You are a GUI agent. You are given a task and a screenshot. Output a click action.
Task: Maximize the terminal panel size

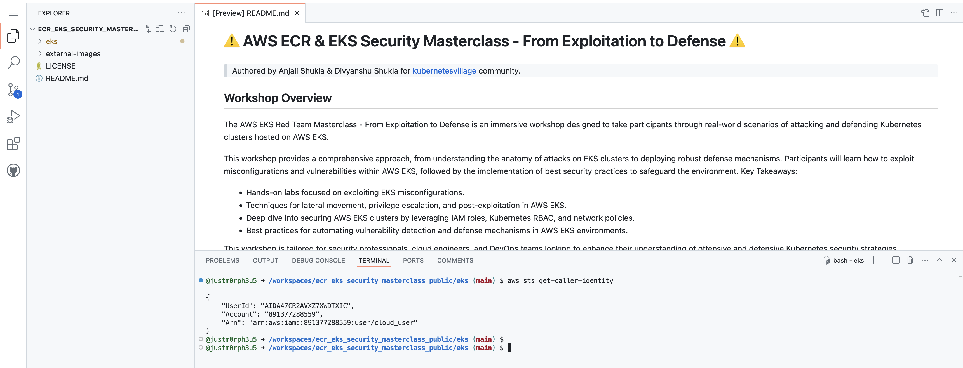[939, 260]
